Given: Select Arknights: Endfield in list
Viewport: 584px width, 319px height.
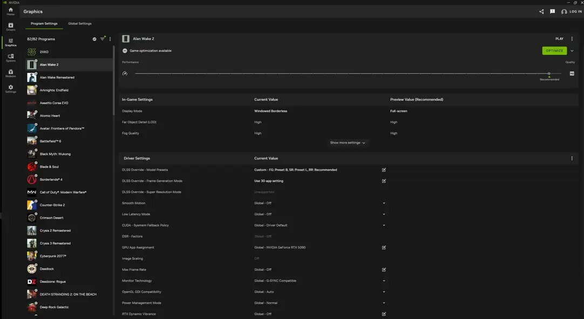Looking at the screenshot, I should (x=69, y=90).
